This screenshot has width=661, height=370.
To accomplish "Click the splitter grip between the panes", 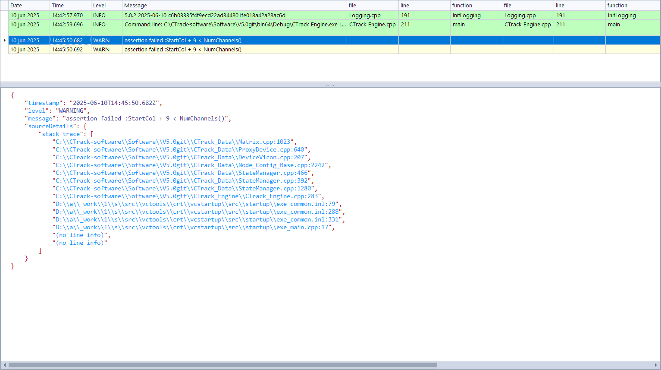I will pyautogui.click(x=330, y=85).
